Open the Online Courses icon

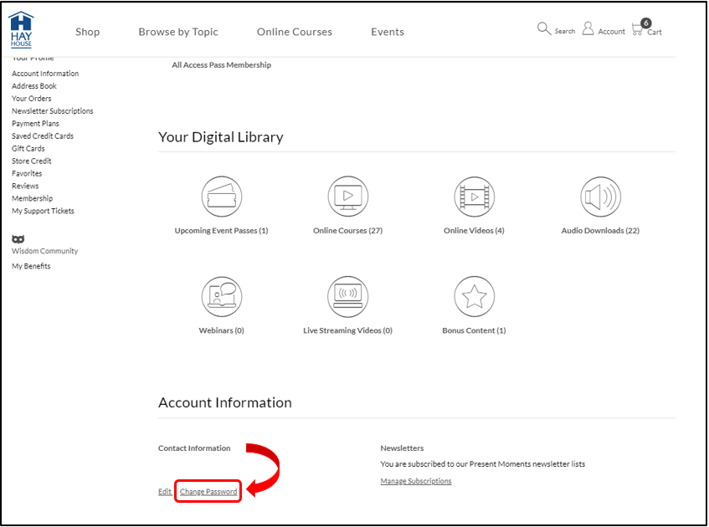[x=347, y=197]
